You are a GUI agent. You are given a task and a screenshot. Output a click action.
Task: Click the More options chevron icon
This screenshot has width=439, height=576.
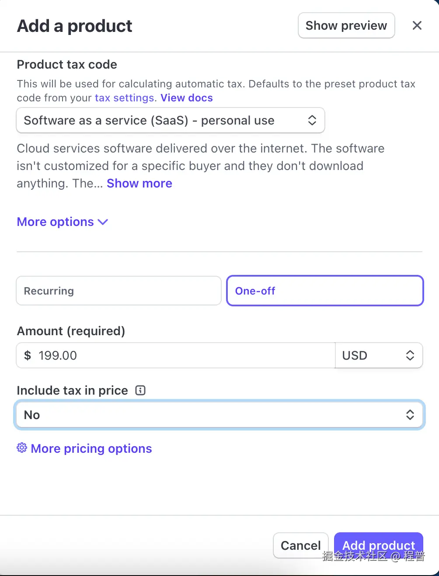[x=103, y=222]
